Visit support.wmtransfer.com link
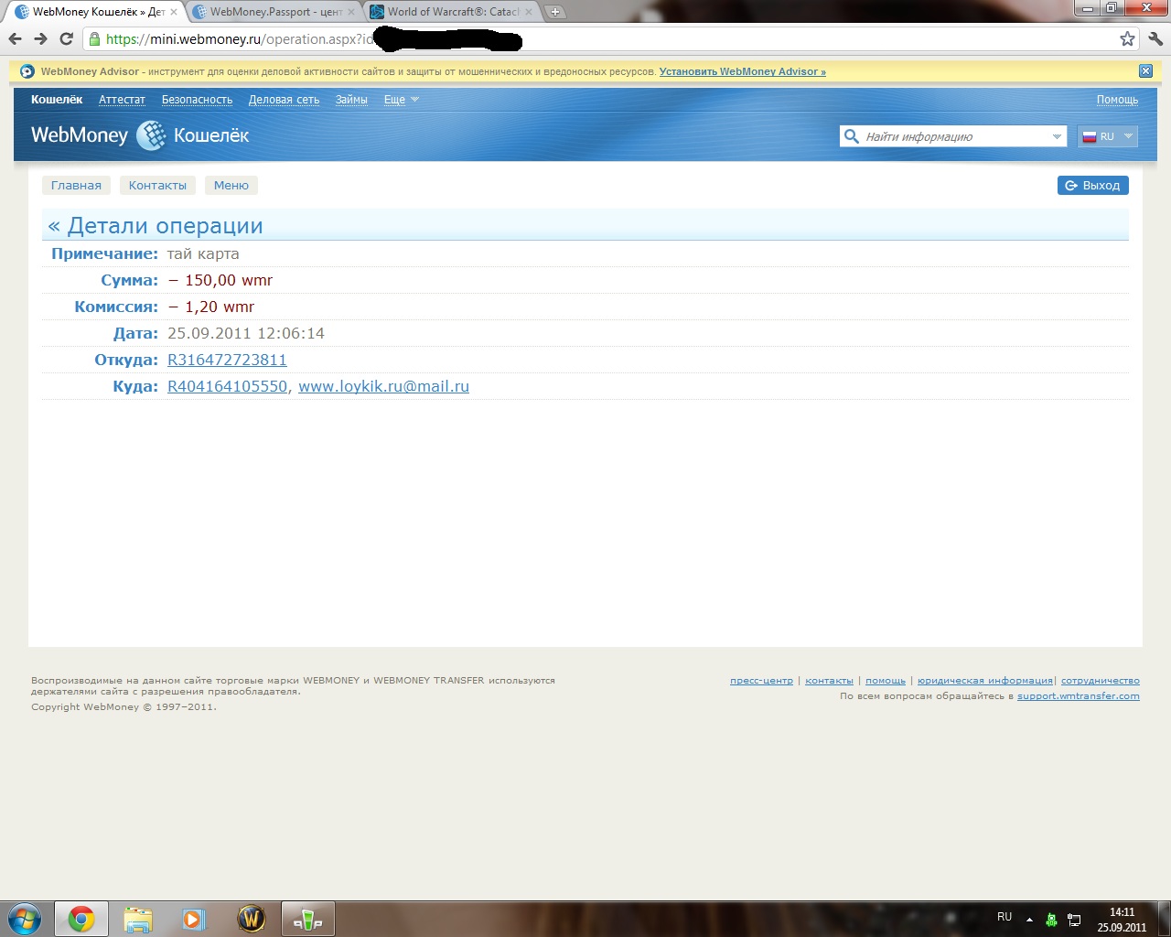Viewport: 1171px width, 937px height. pos(1079,696)
